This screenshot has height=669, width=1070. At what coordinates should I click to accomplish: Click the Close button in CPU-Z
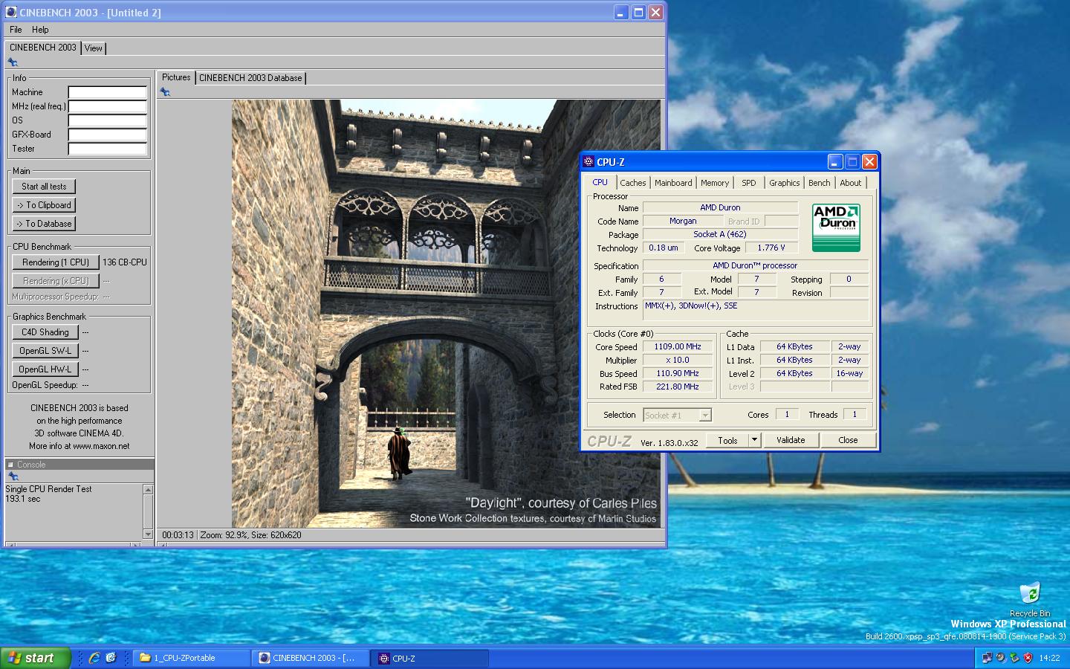click(848, 440)
